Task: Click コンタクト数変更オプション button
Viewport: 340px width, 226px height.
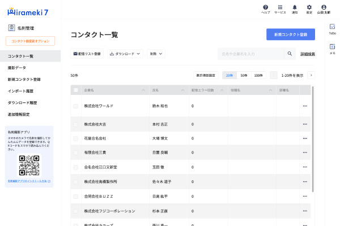Action: click(31, 41)
